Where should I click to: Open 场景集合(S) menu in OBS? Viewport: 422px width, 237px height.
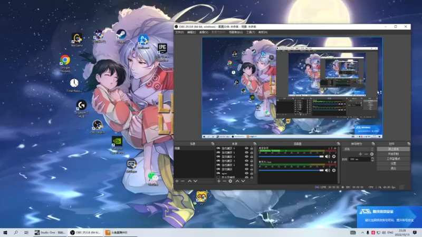click(x=236, y=32)
